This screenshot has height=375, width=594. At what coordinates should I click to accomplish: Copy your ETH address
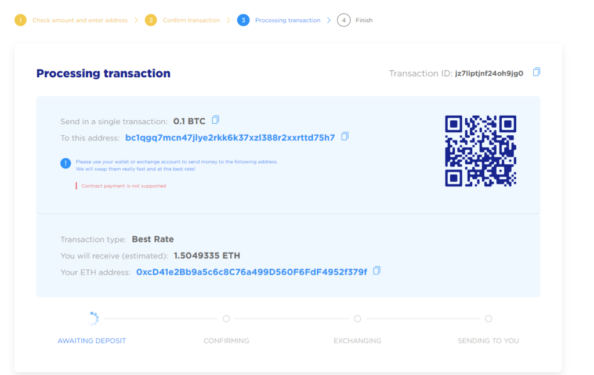[x=376, y=271]
